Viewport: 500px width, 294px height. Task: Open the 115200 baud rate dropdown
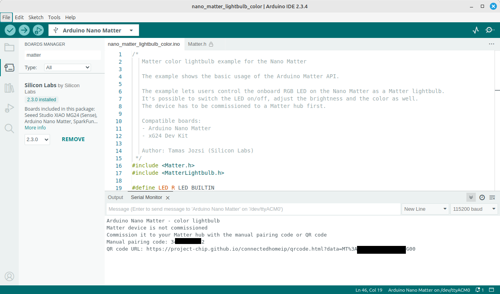pyautogui.click(x=474, y=209)
